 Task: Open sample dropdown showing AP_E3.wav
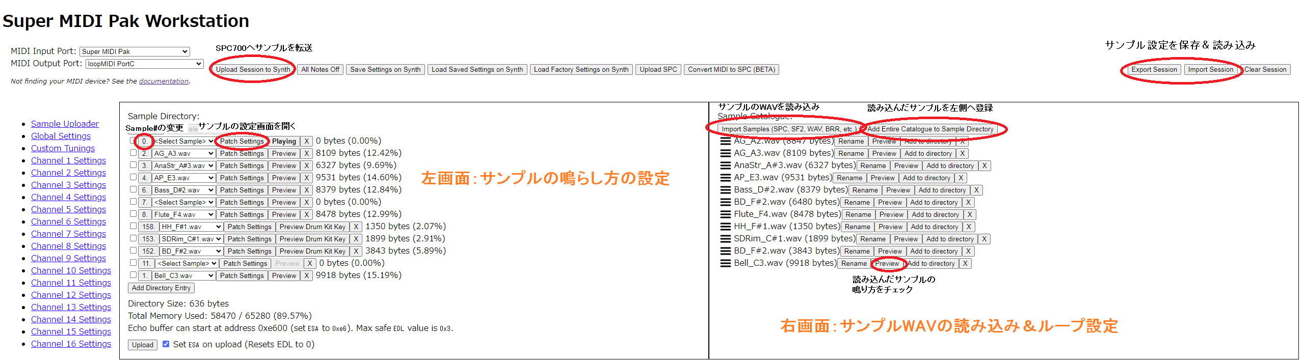183,178
